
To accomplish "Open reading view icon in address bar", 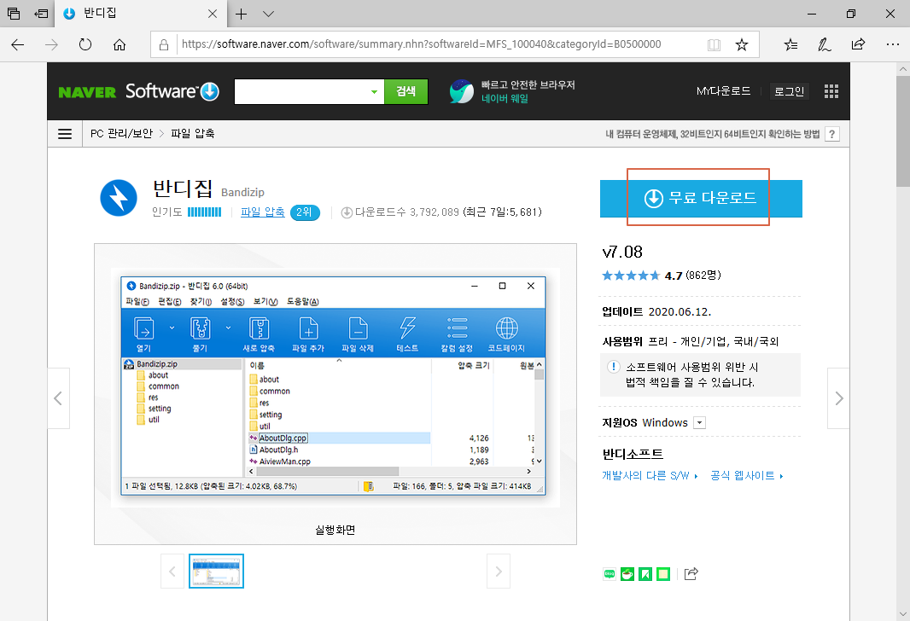I will (x=714, y=44).
